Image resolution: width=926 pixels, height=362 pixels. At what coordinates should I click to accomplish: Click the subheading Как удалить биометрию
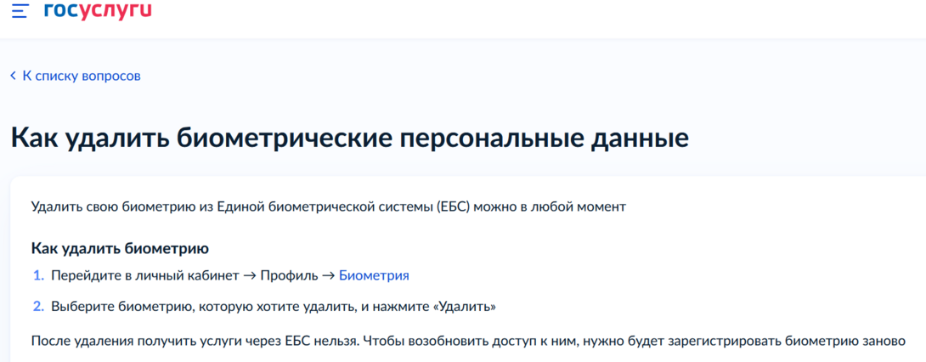point(120,248)
